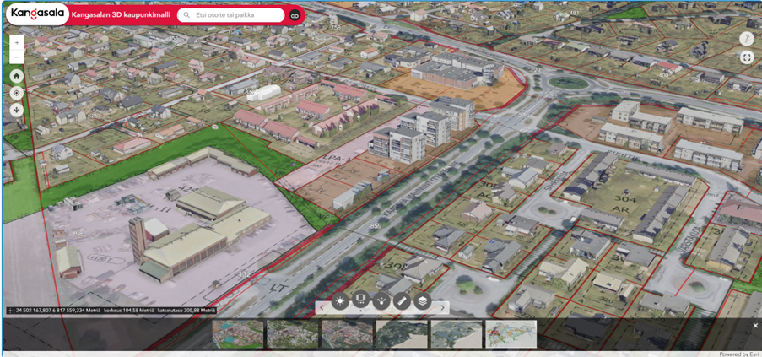
Task: Open the layers list tool
Action: point(423,301)
